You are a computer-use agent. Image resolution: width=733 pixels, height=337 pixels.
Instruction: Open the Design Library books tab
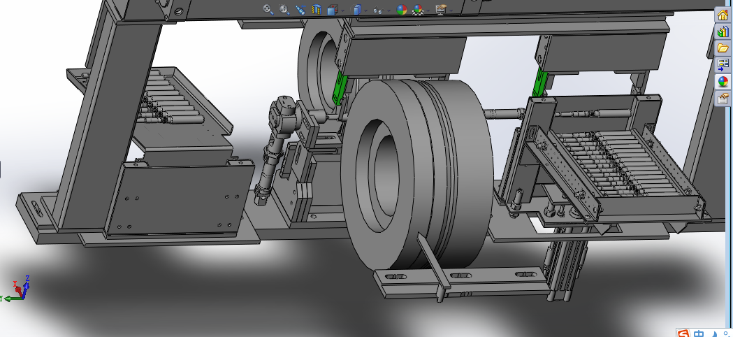(723, 32)
